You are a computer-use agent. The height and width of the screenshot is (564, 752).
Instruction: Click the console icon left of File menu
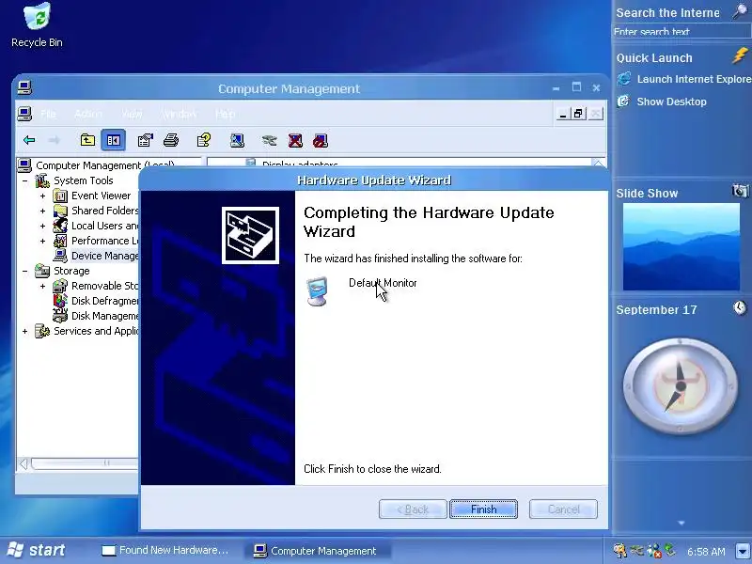click(24, 114)
